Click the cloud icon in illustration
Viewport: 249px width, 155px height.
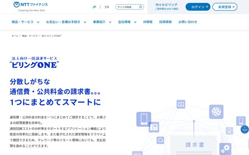[160, 140]
